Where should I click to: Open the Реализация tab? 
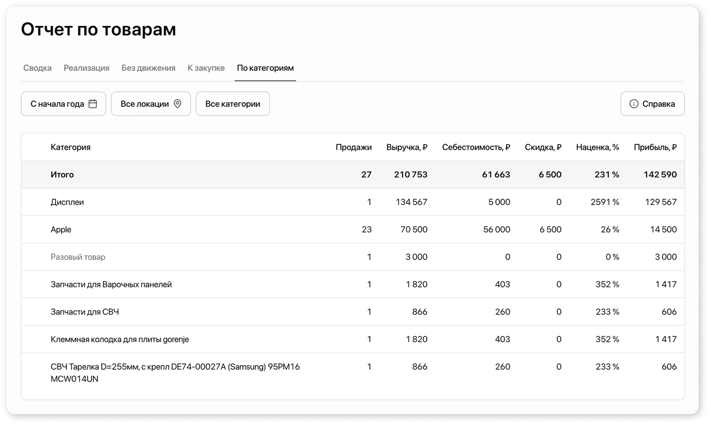pyautogui.click(x=86, y=68)
